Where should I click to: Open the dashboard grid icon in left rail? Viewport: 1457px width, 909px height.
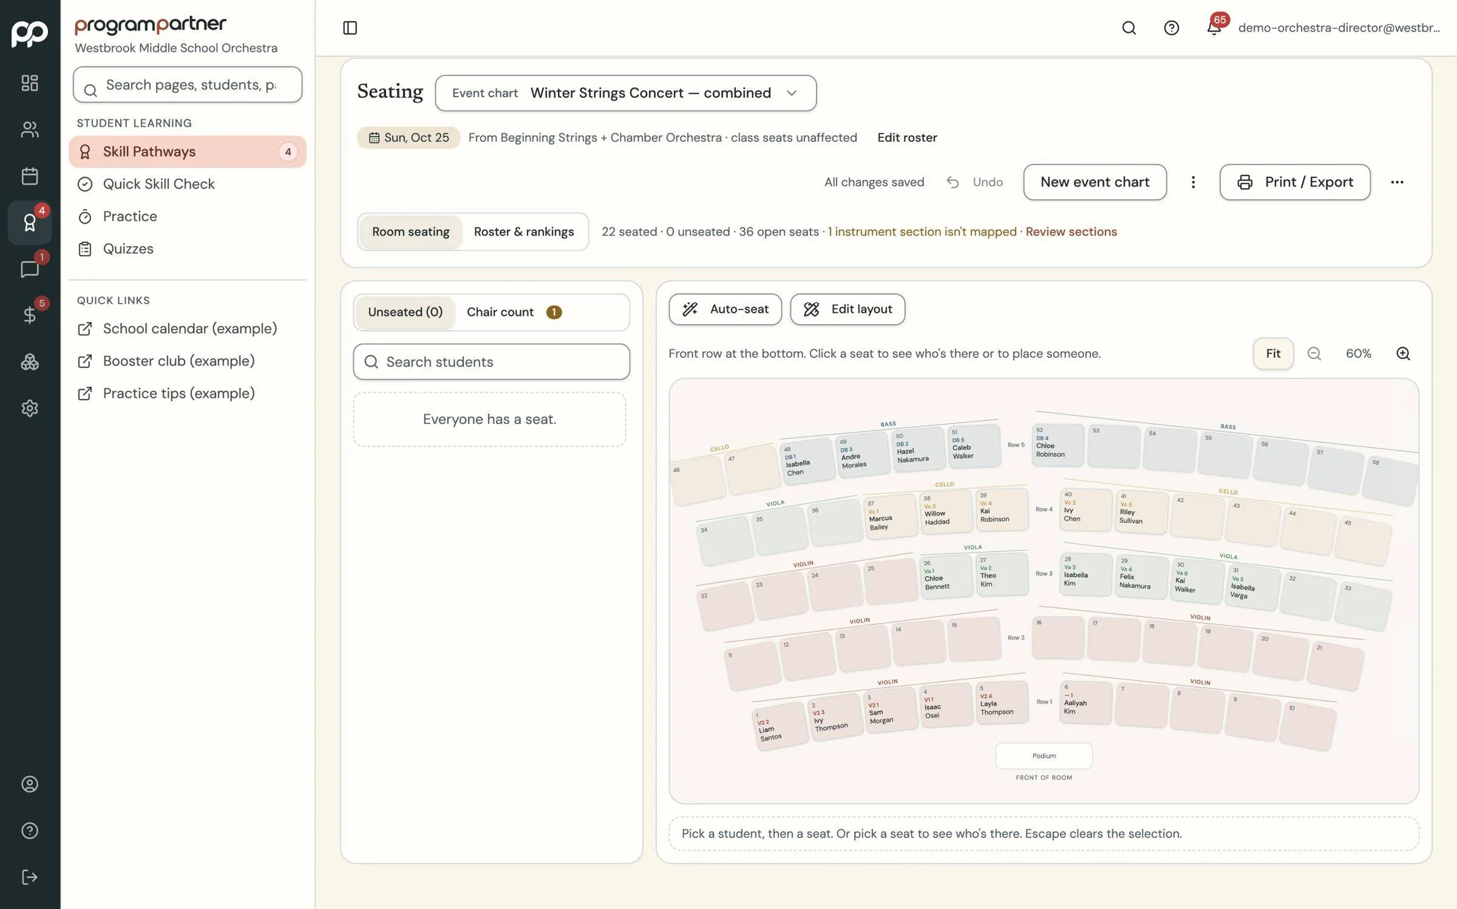point(30,83)
